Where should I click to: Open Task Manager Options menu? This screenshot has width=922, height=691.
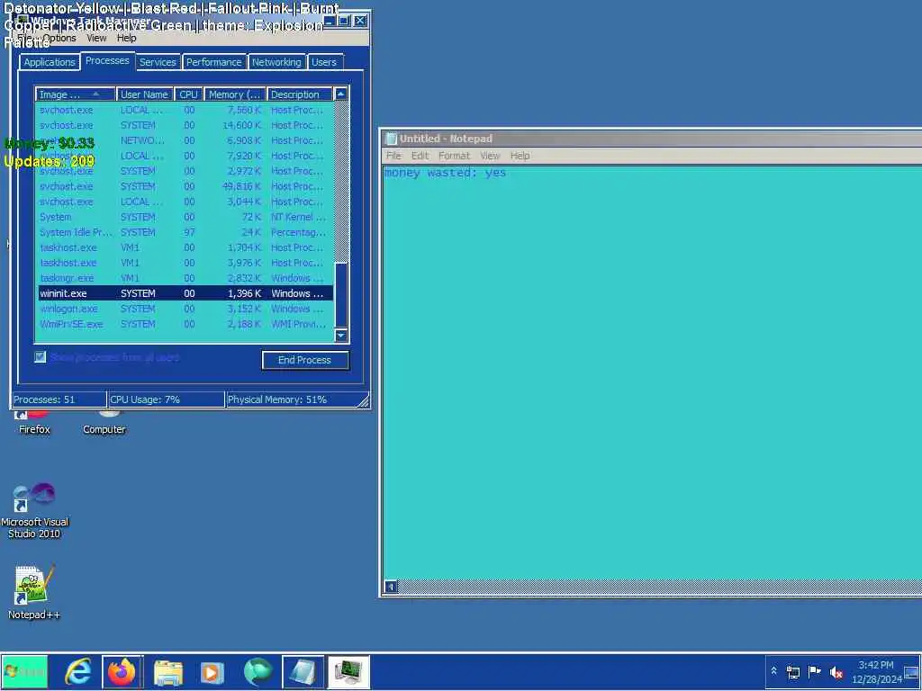click(x=59, y=38)
